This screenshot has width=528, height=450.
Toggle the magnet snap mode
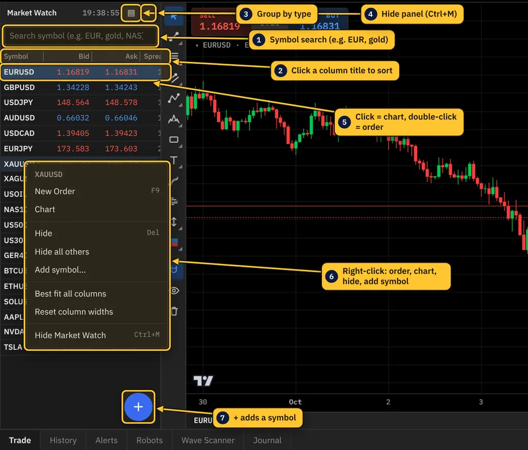174,269
